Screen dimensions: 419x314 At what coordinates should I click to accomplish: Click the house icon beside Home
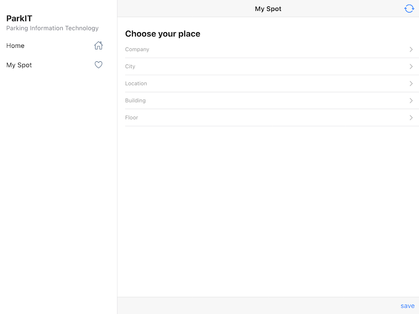point(99,46)
